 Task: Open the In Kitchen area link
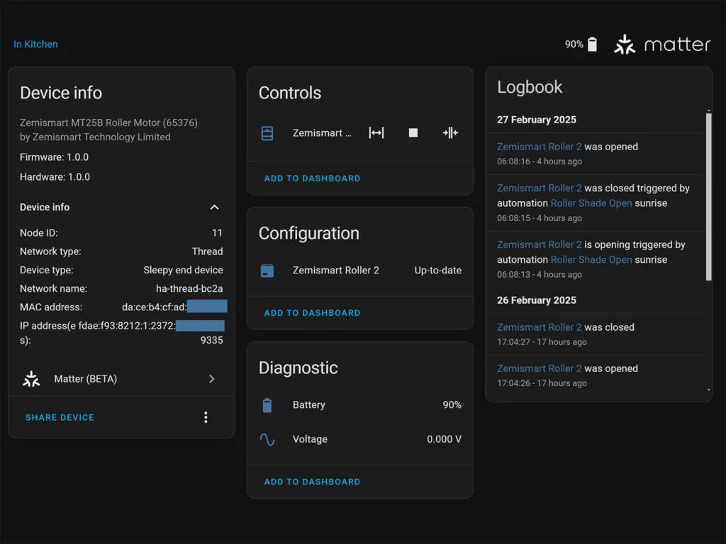[x=35, y=44]
